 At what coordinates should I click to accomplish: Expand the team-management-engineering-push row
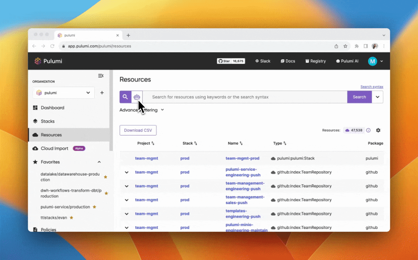point(127,186)
